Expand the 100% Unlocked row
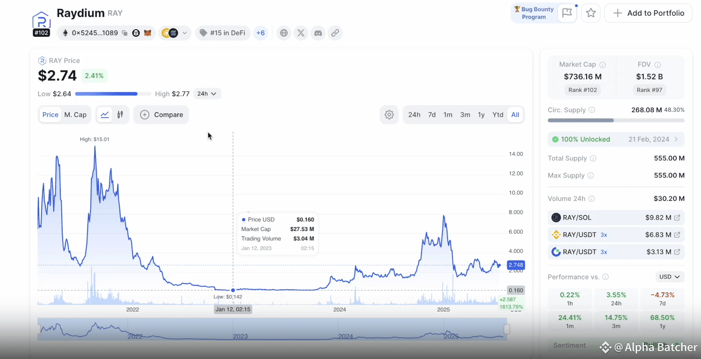This screenshot has height=359, width=701. [616, 139]
